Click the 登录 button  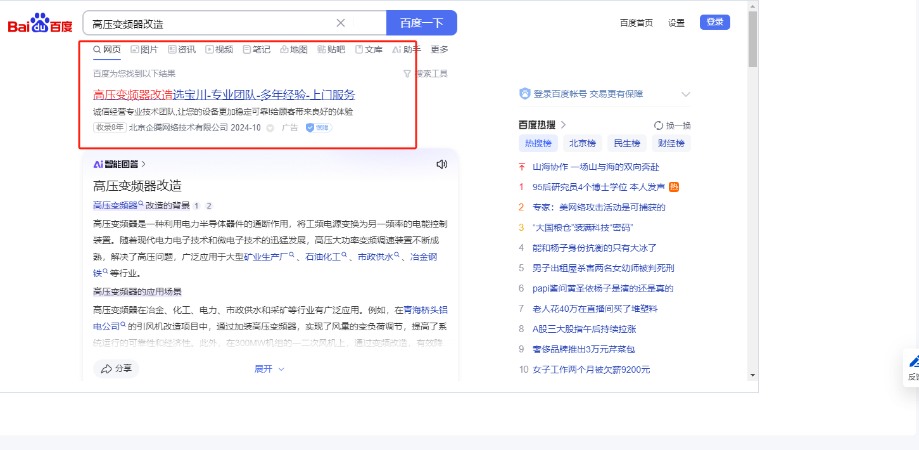click(714, 22)
